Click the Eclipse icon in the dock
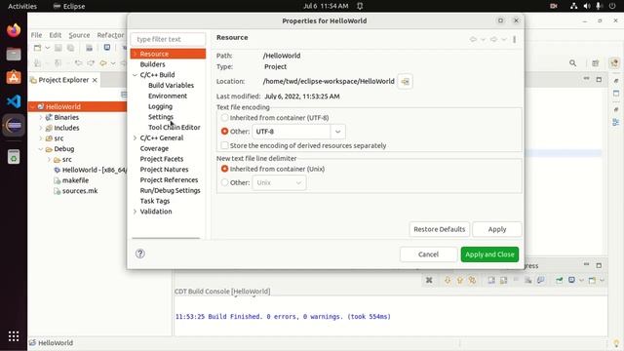This screenshot has height=351, width=624. pos(14,126)
